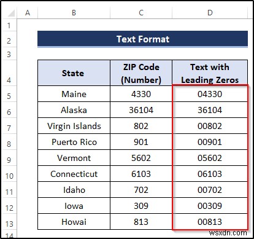Select row 7 header
Viewport: 254px width, 239px height.
[x=9, y=126]
